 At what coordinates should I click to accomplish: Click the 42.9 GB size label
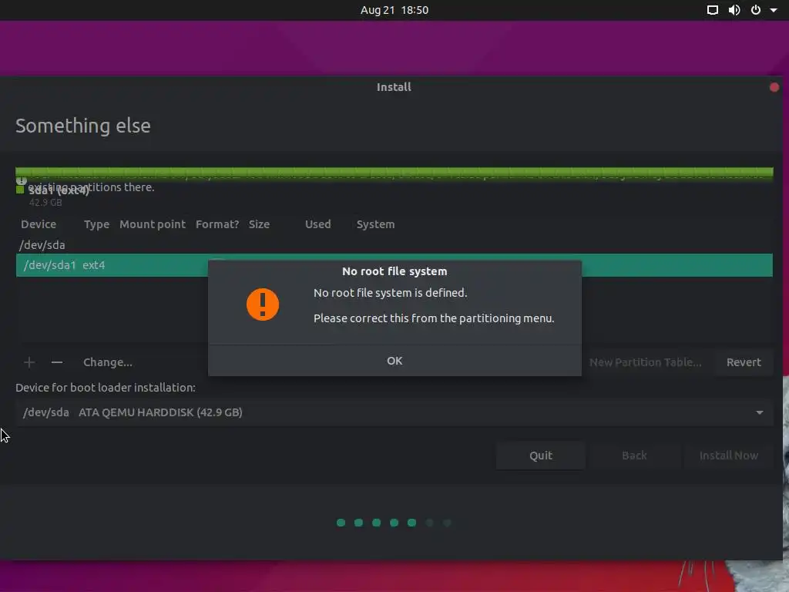coord(45,203)
